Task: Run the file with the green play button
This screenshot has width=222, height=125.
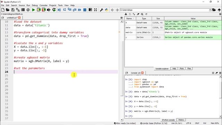Action: point(34,10)
